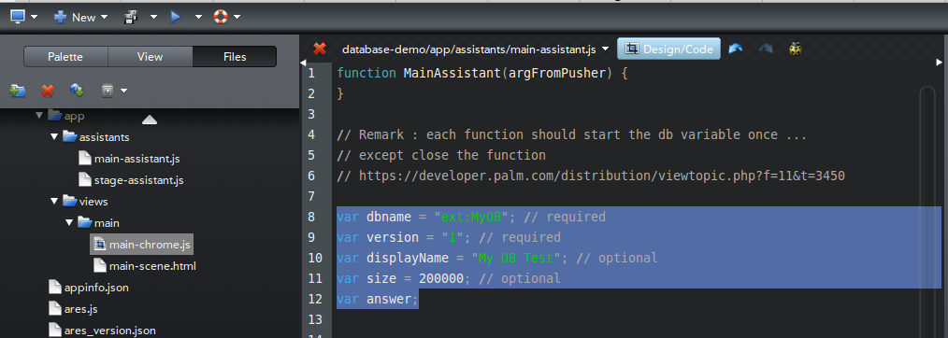Click the monitor icon in top toolbar

[18, 16]
